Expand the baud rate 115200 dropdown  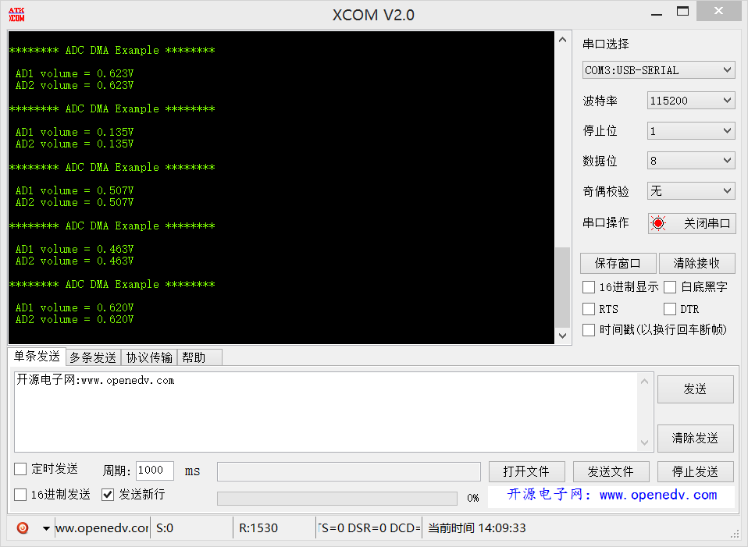(691, 101)
